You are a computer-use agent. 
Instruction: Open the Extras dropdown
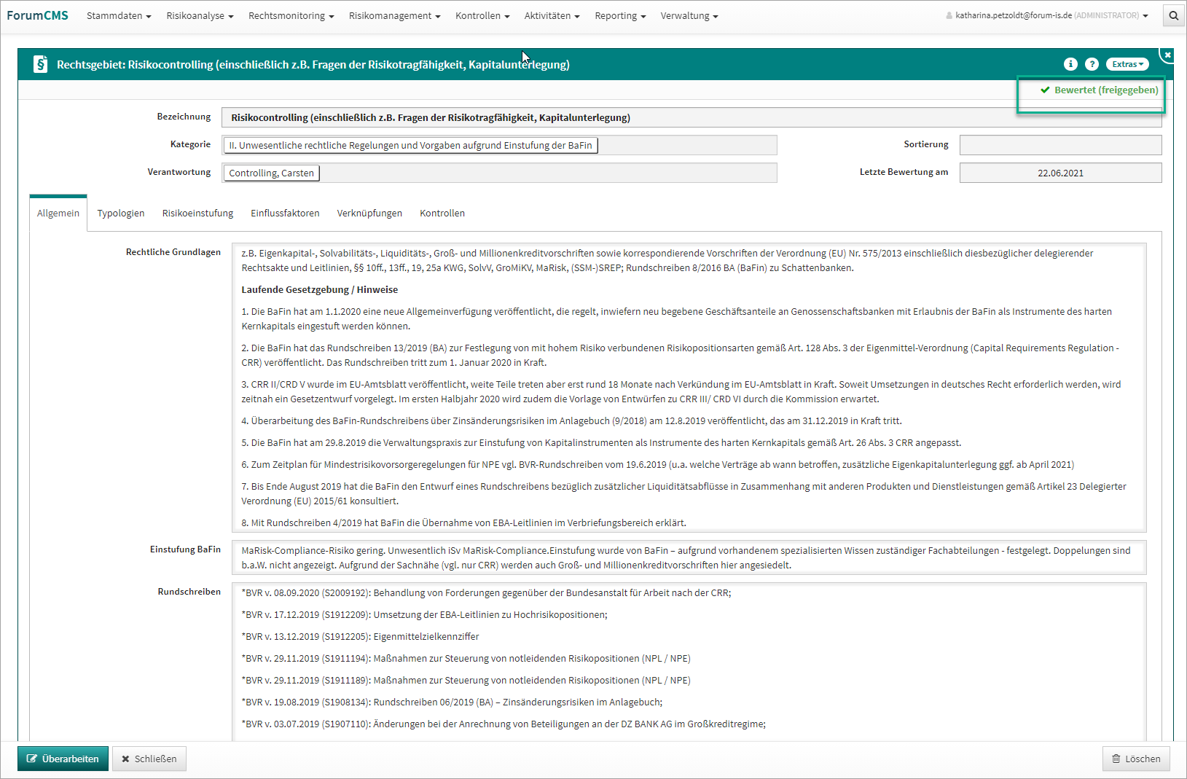pos(1127,64)
